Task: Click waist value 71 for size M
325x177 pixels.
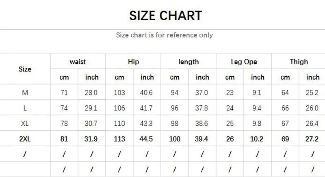Action: pyautogui.click(x=64, y=92)
